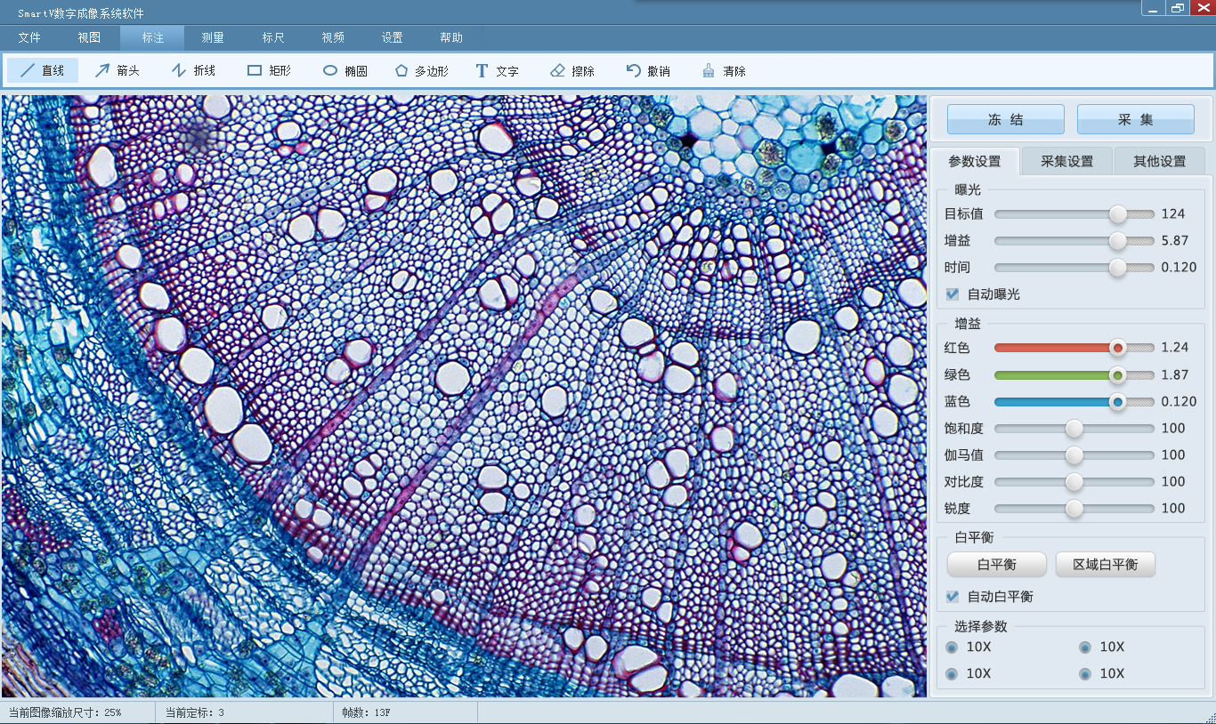Image resolution: width=1216 pixels, height=724 pixels.
Task: Disable the 自动白平衡 checkbox
Action: tap(953, 597)
